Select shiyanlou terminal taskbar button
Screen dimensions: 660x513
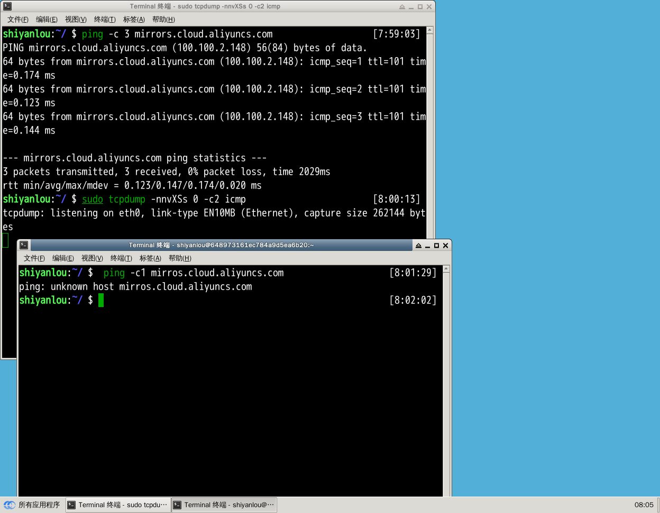click(x=224, y=505)
